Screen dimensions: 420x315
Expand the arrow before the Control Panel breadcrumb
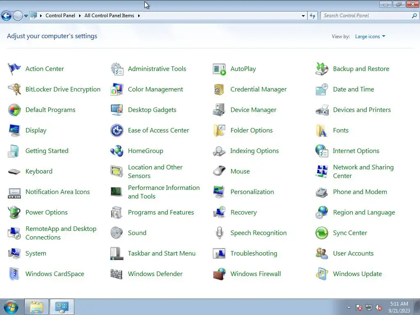[x=41, y=16]
